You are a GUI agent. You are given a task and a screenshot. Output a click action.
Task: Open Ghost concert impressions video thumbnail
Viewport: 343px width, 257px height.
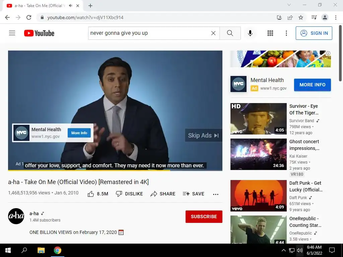tap(258, 154)
